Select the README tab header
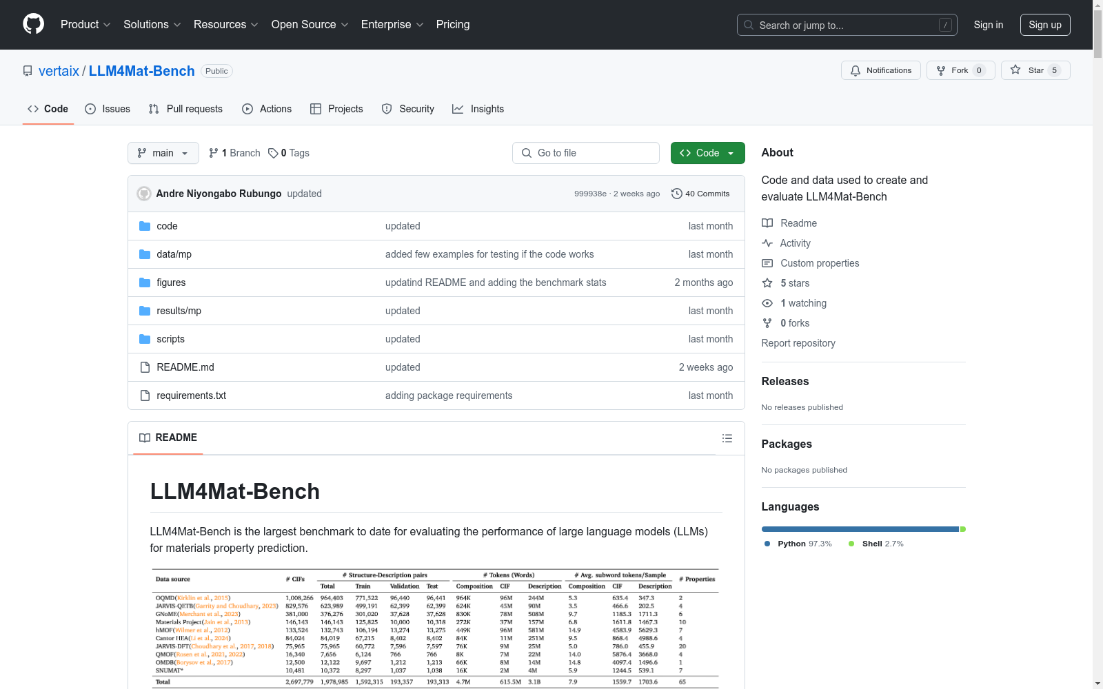The image size is (1103, 689). pyautogui.click(x=168, y=438)
